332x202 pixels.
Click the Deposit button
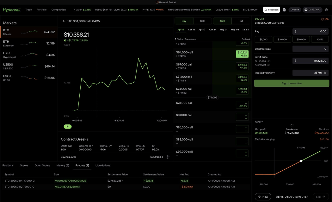point(295,10)
